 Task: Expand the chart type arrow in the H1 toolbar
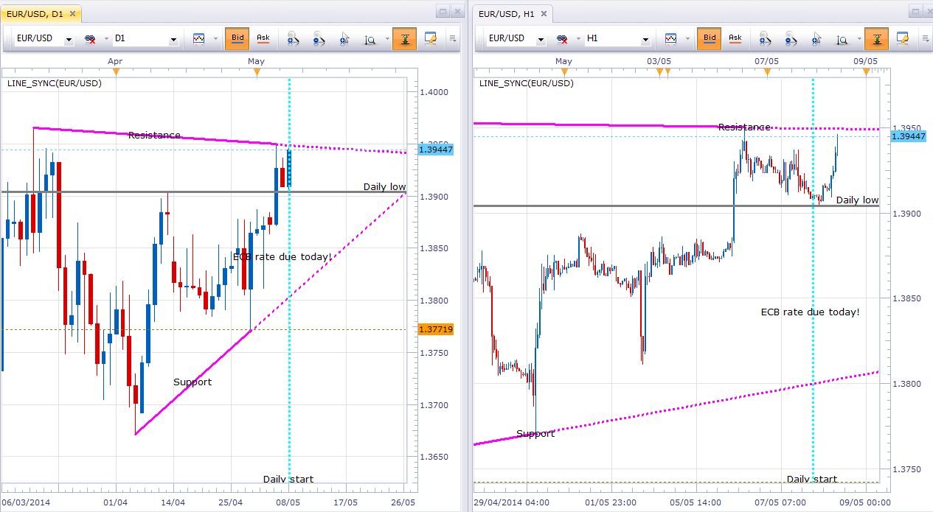tap(687, 39)
